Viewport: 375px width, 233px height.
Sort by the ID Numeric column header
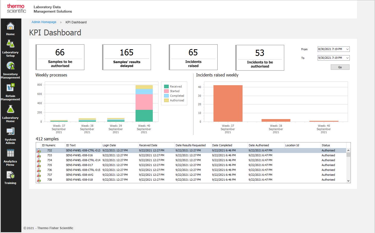pyautogui.click(x=49, y=145)
